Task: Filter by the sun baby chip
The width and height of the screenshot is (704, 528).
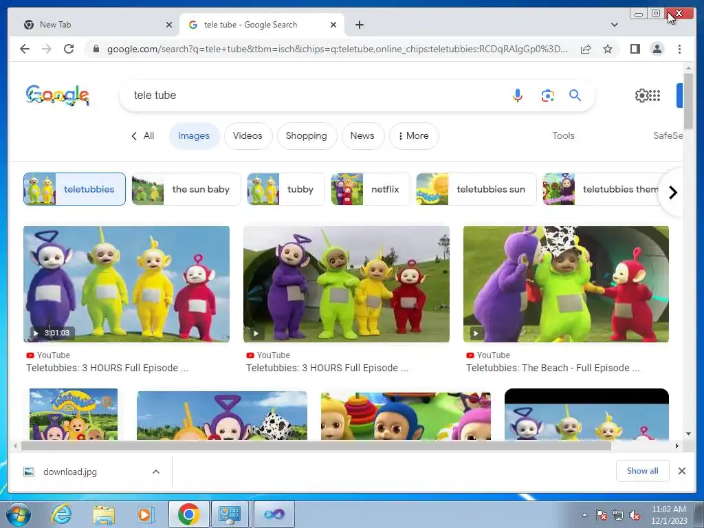Action: 186,189
